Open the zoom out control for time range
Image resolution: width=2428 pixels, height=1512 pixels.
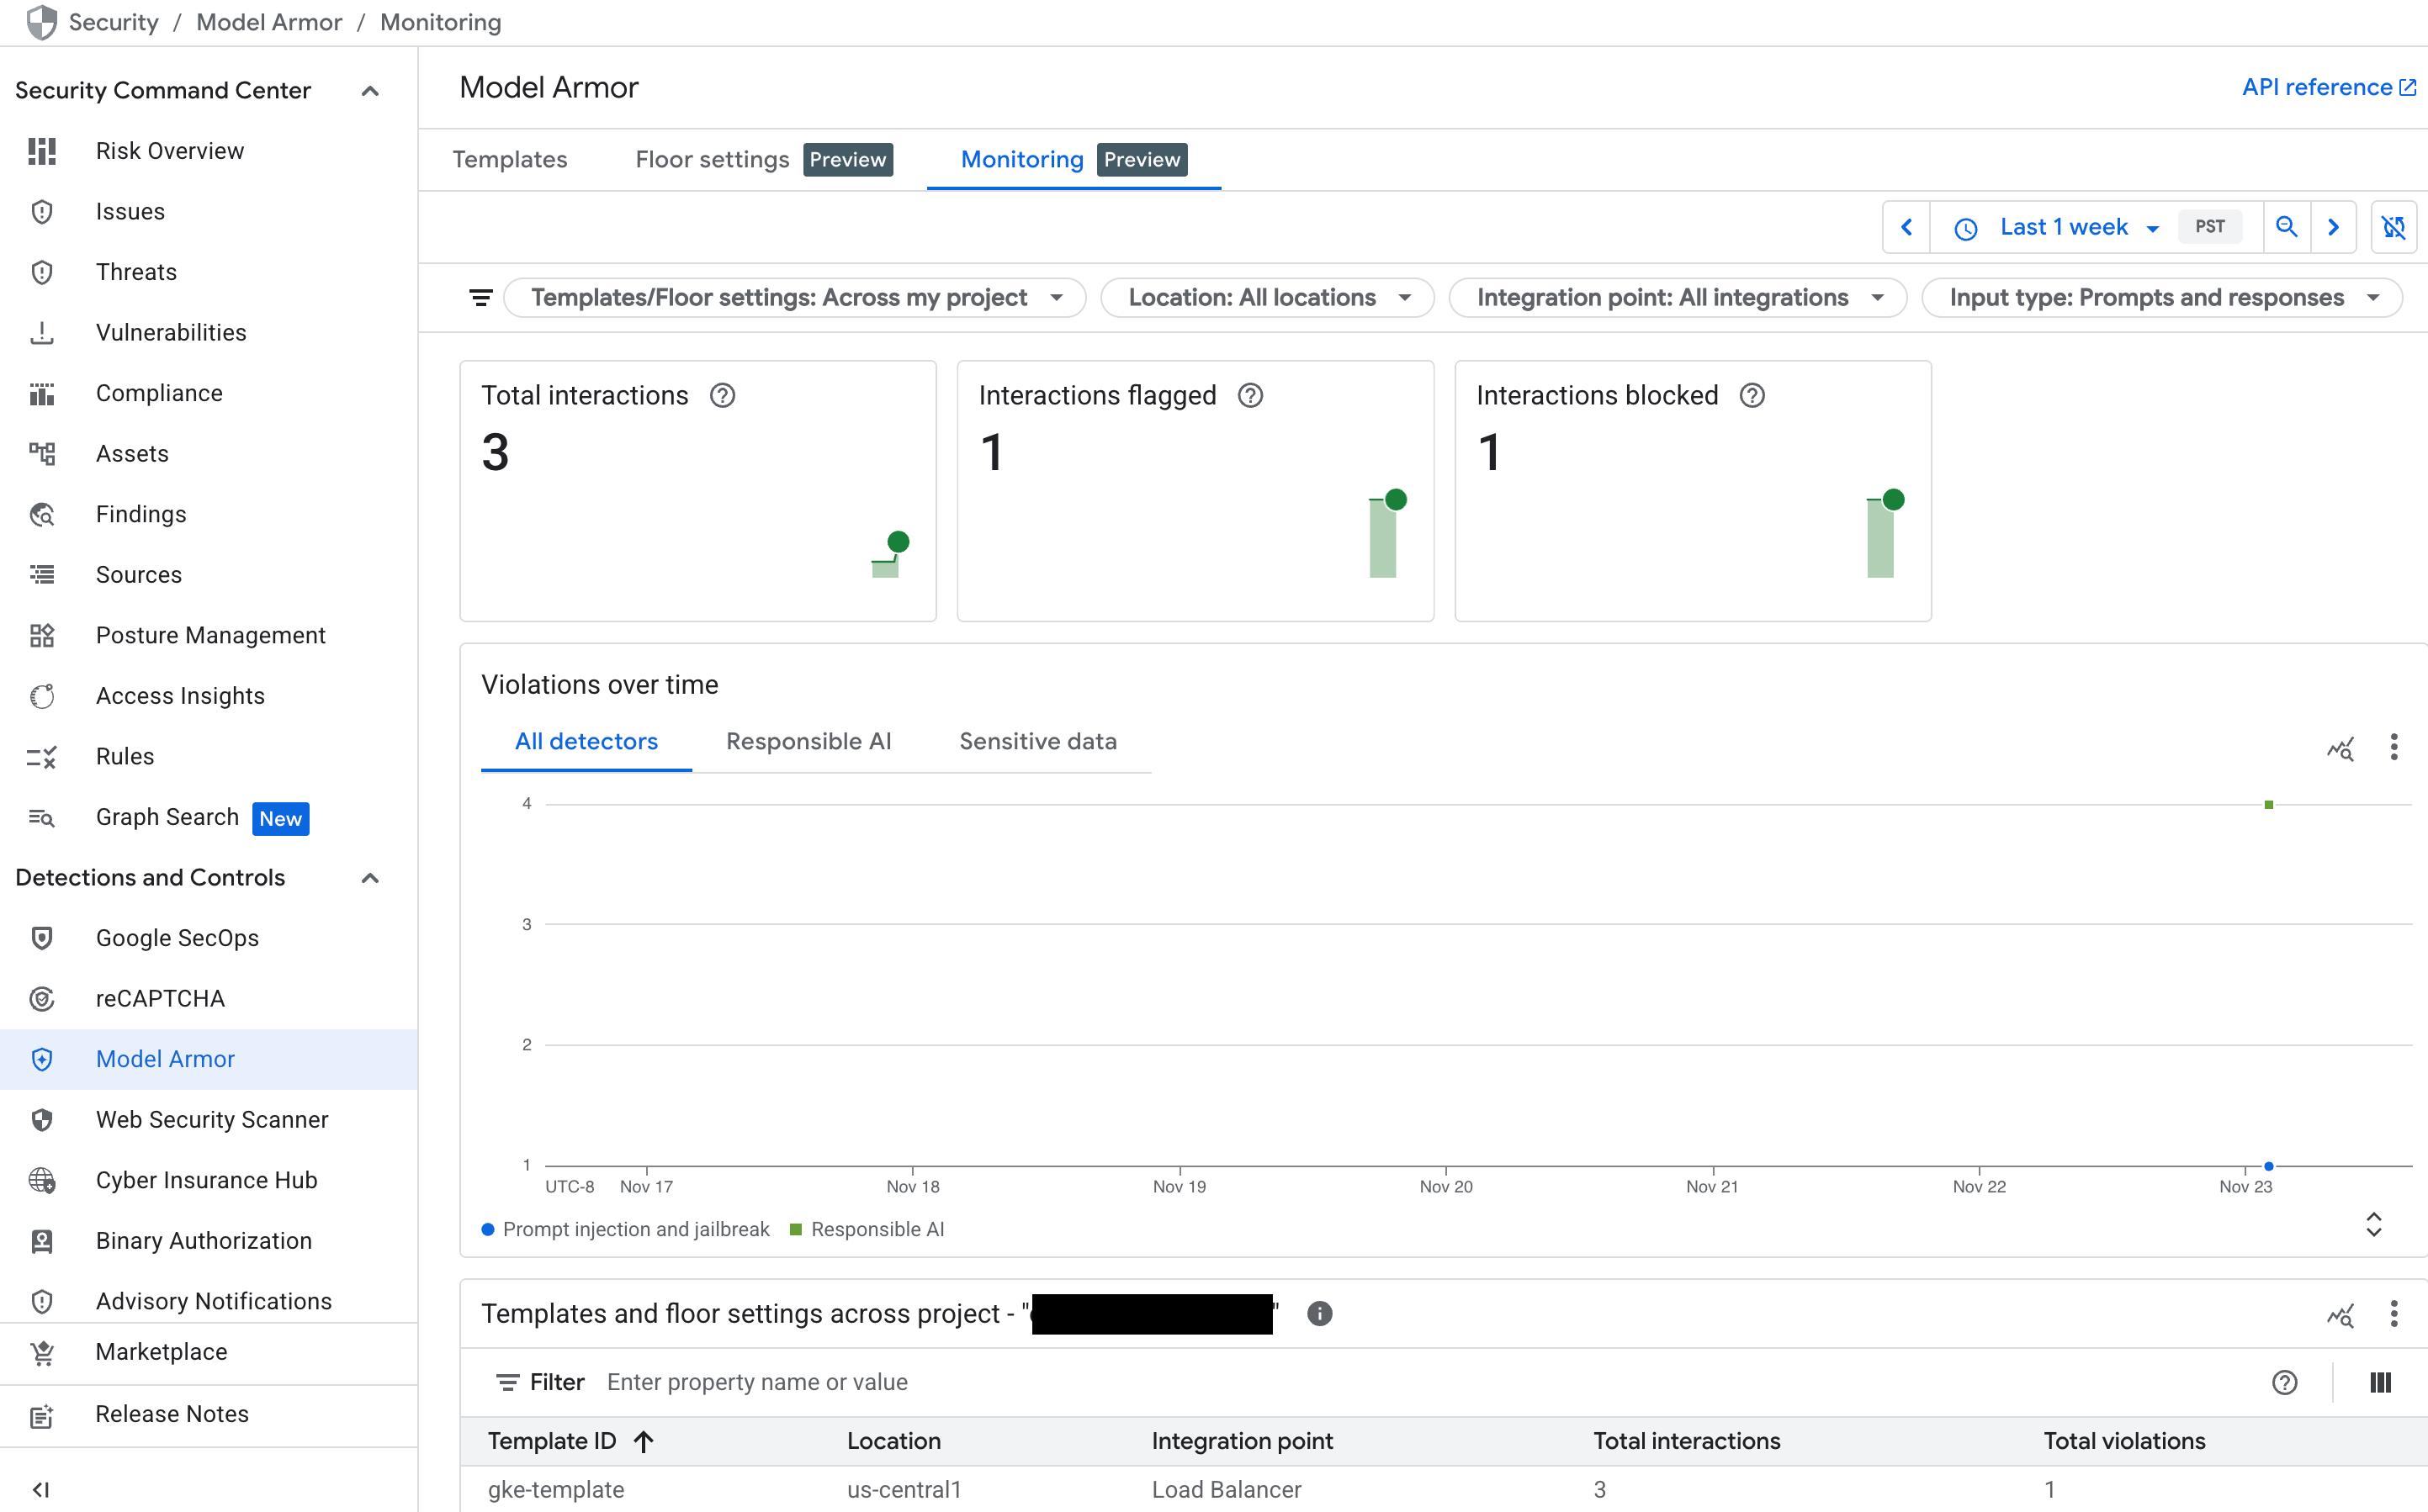(x=2287, y=226)
